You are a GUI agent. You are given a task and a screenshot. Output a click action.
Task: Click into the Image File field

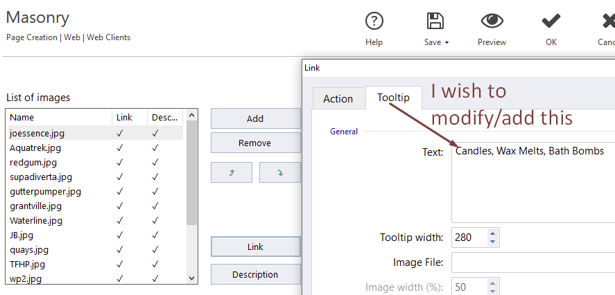(533, 262)
